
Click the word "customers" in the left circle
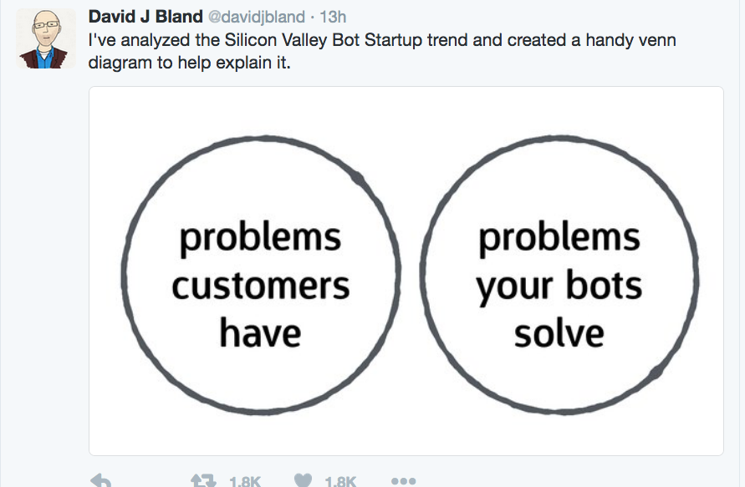261,286
